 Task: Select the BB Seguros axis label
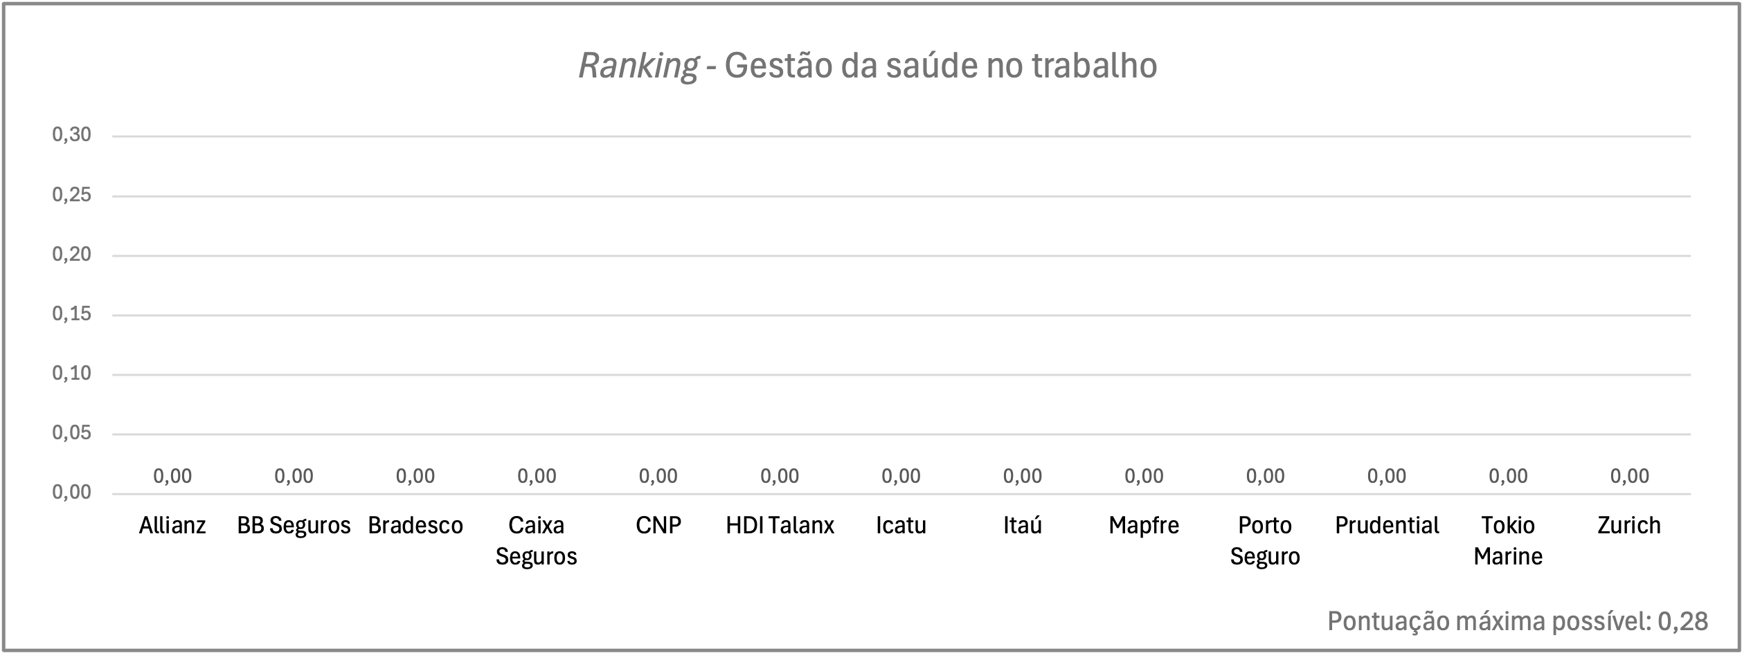[294, 526]
